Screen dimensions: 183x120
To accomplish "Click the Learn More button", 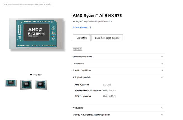I will pos(82,38).
